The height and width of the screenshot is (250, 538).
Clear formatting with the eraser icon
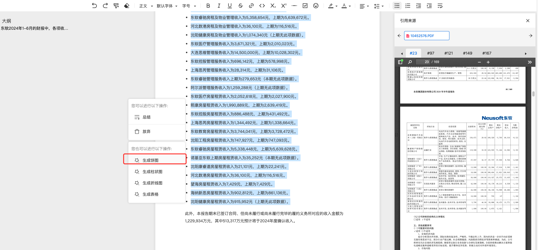127,6
